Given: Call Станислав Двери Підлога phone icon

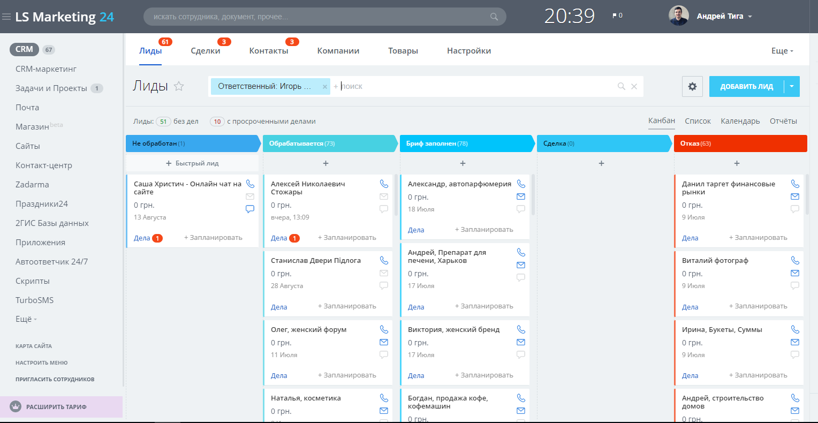Looking at the screenshot, I should coord(384,260).
